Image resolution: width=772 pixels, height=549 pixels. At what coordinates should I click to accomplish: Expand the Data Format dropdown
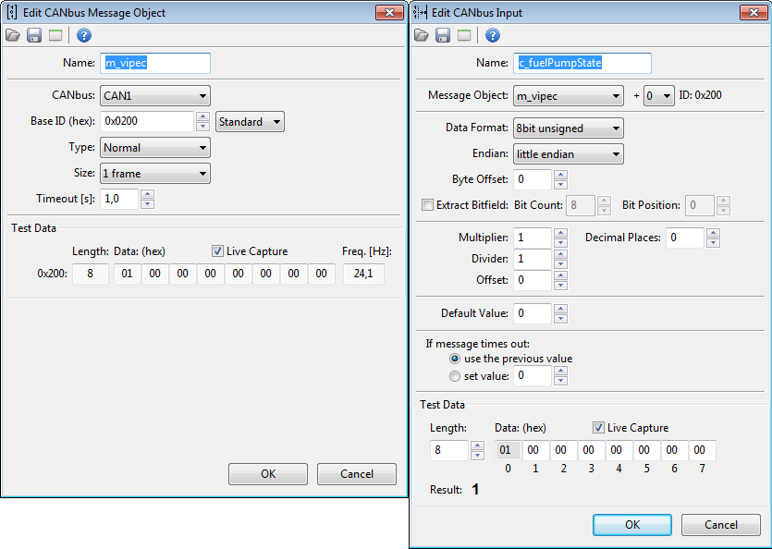(x=568, y=128)
